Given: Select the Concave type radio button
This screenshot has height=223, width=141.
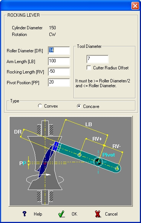Looking at the screenshot, I should [79, 106].
